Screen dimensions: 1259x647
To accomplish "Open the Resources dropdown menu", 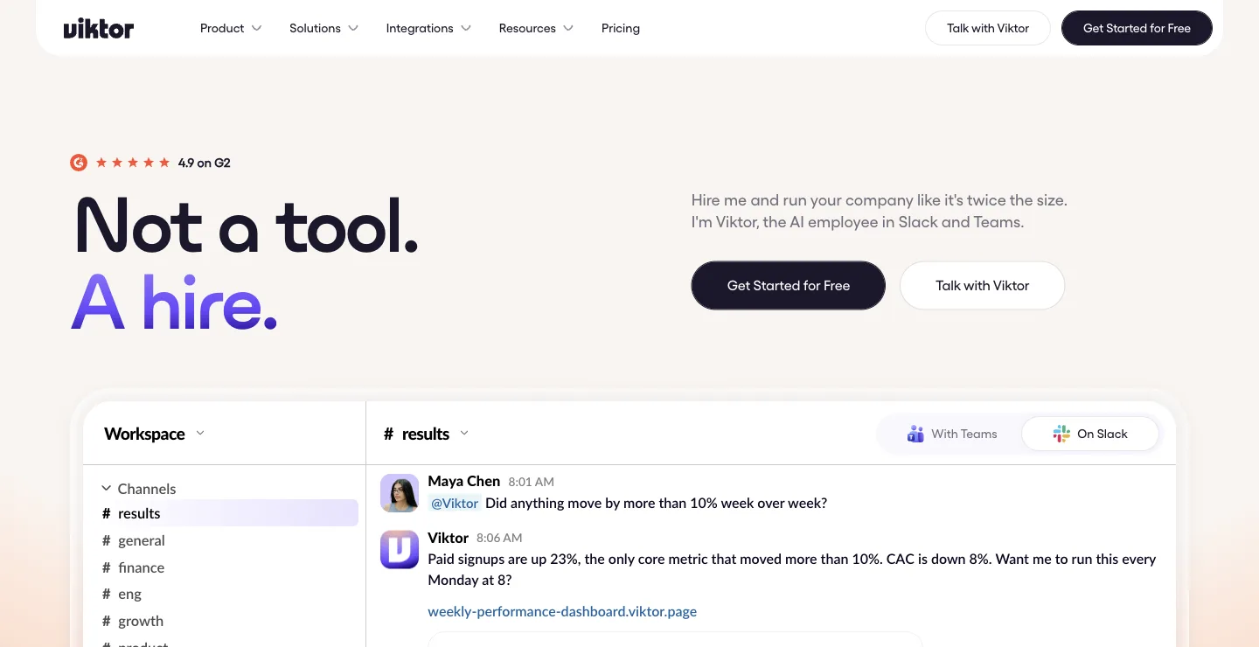I will point(536,28).
